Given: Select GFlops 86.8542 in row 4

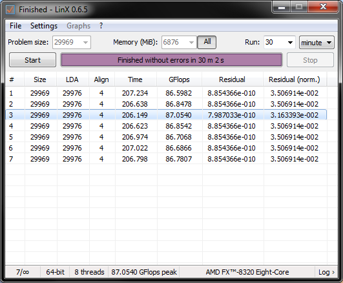Looking at the screenshot, I should pyautogui.click(x=179, y=126).
